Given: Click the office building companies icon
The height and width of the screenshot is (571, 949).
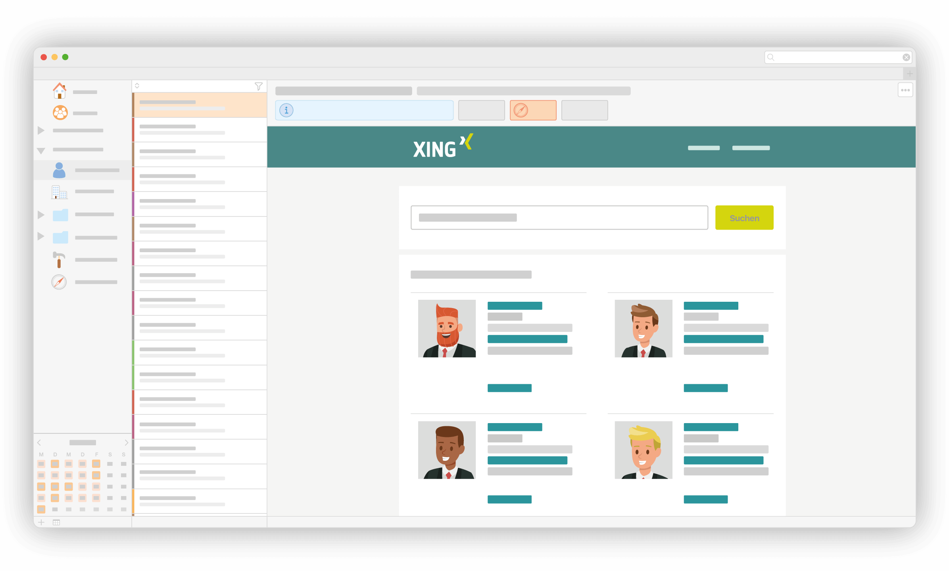Looking at the screenshot, I should 59,192.
